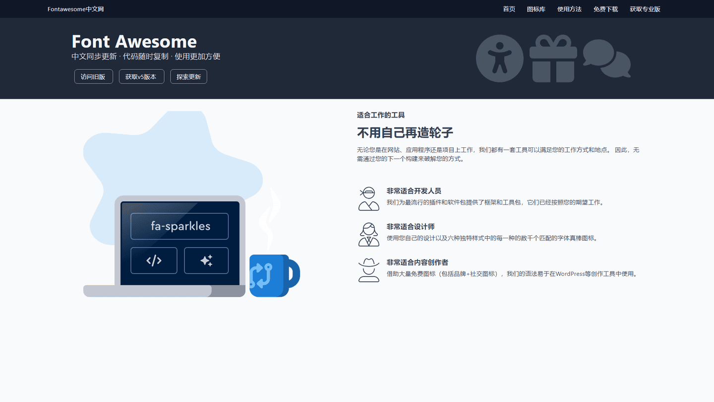Open 获取专业版 in the navigation bar
714x402 pixels.
645,9
